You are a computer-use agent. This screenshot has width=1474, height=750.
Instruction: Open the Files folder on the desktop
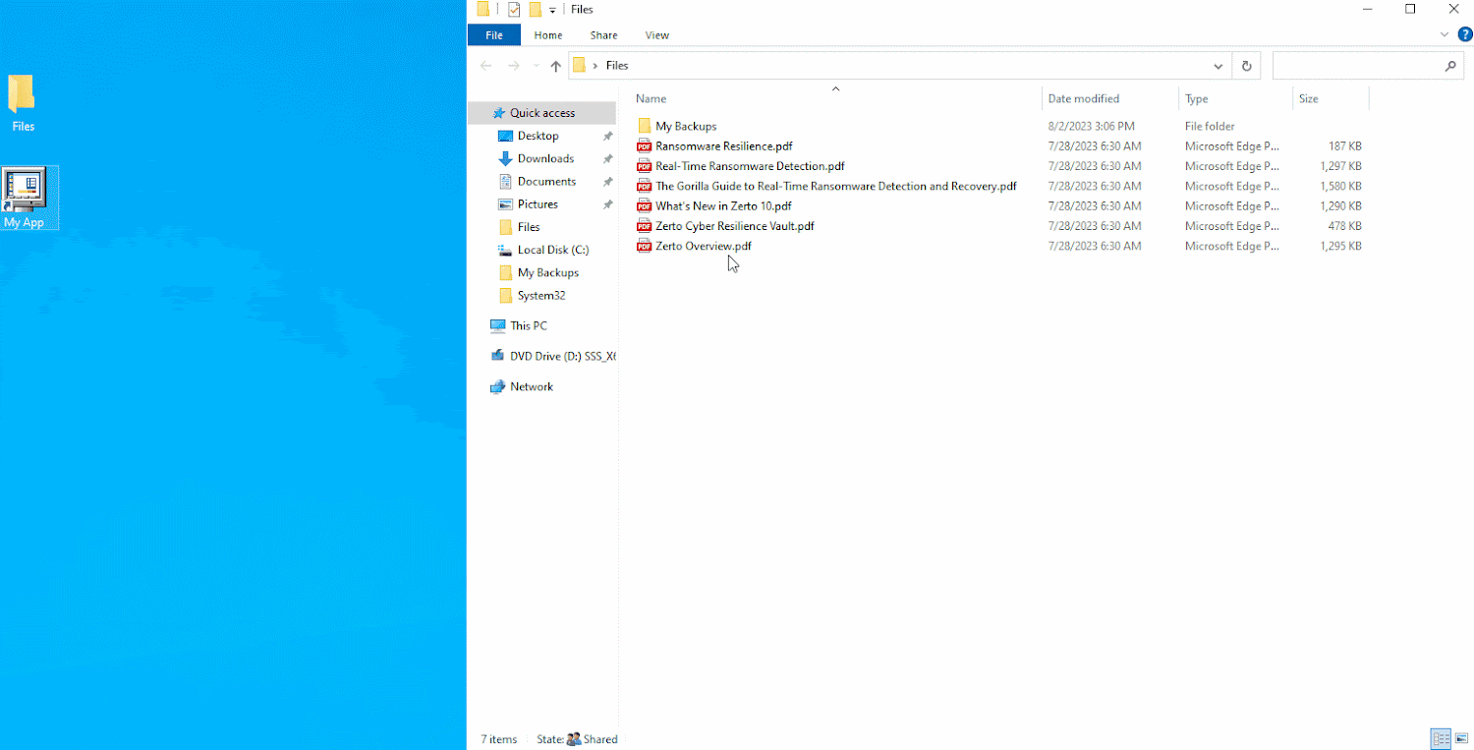pos(22,98)
